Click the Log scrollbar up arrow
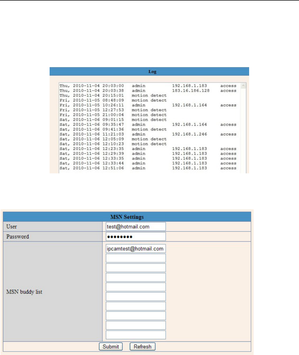The height and width of the screenshot is (355, 299). tap(243, 86)
